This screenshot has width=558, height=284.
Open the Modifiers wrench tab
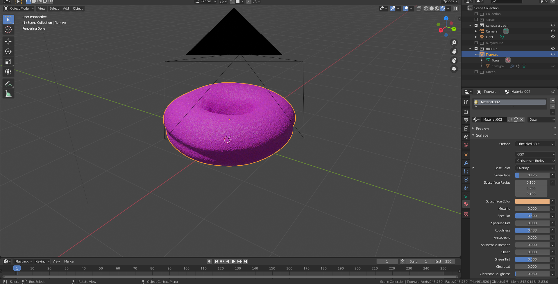click(x=466, y=163)
